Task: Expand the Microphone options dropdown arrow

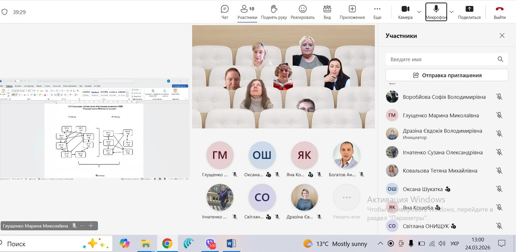Action: [451, 12]
